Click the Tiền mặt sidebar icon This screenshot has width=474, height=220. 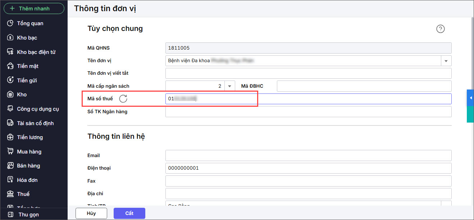10,66
